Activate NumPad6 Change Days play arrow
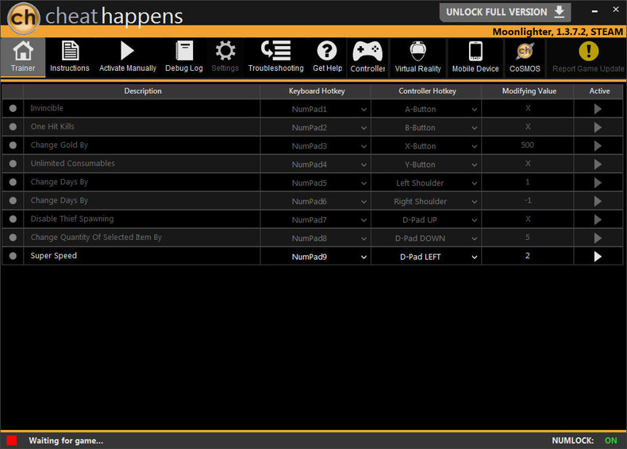The image size is (627, 449). 598,201
